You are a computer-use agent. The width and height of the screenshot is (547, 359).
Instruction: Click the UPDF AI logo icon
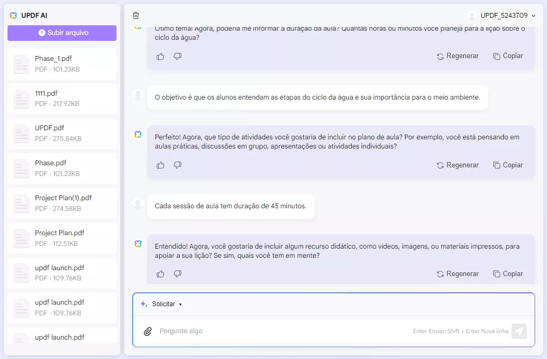(x=13, y=16)
